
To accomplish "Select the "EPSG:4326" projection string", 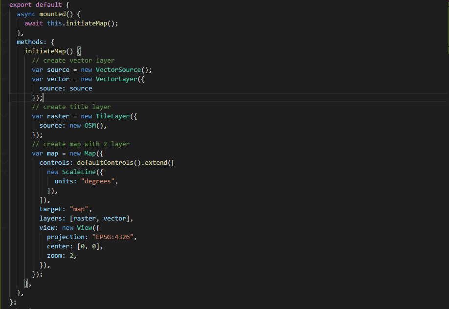I will click(x=114, y=237).
